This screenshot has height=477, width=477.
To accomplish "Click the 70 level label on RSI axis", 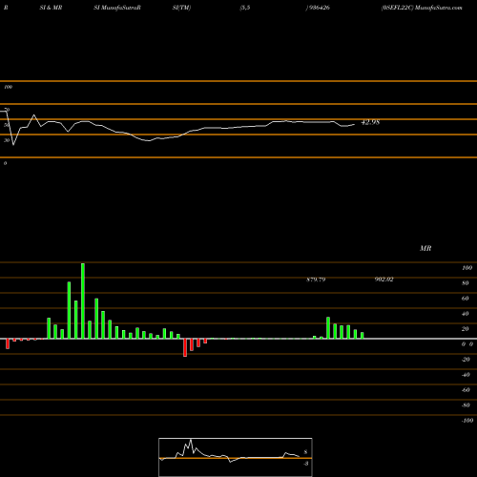I will point(7,110).
